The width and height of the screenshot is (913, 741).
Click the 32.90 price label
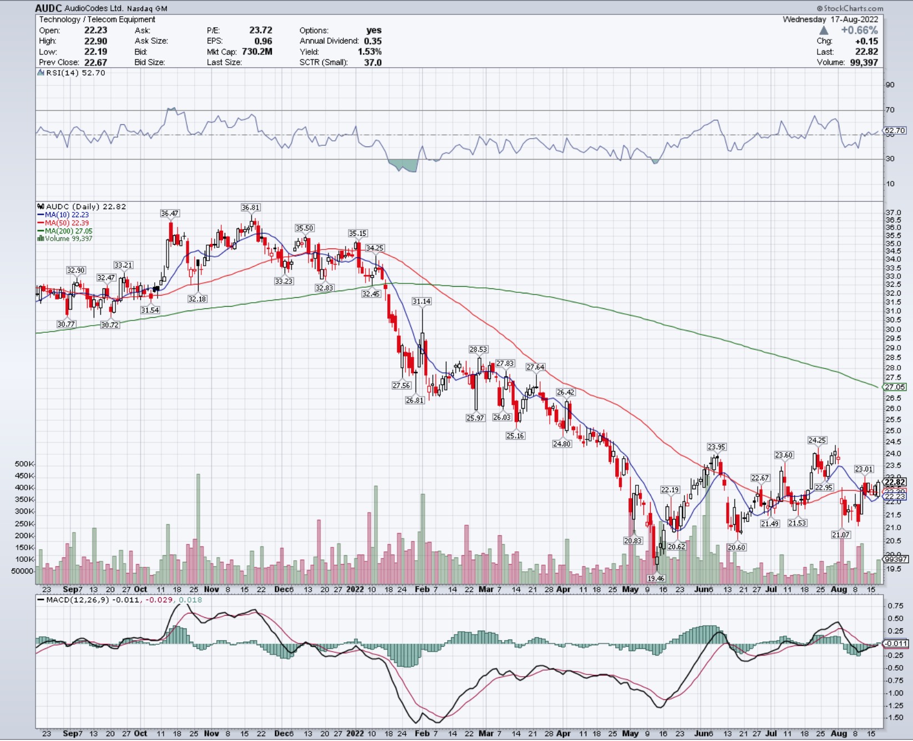pos(76,271)
